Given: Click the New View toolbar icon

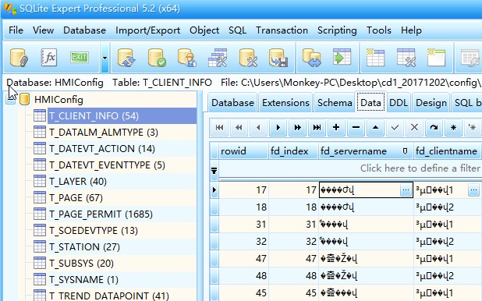Looking at the screenshot, I should (436, 57).
